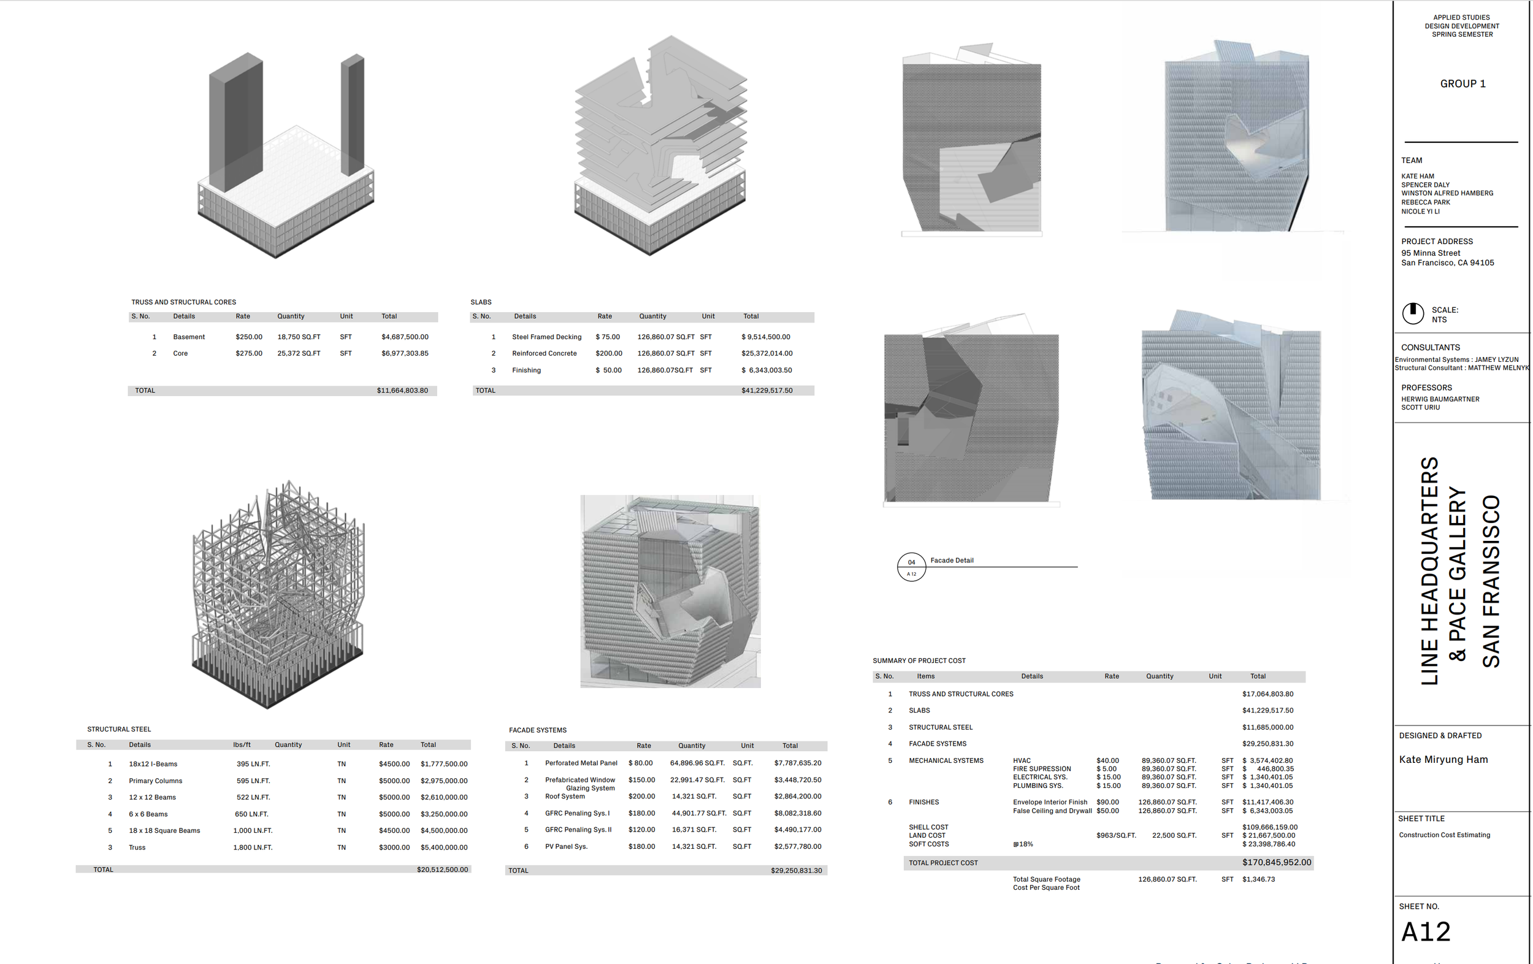Click the GROUP 1 heading
The image size is (1533, 964).
pyautogui.click(x=1462, y=84)
